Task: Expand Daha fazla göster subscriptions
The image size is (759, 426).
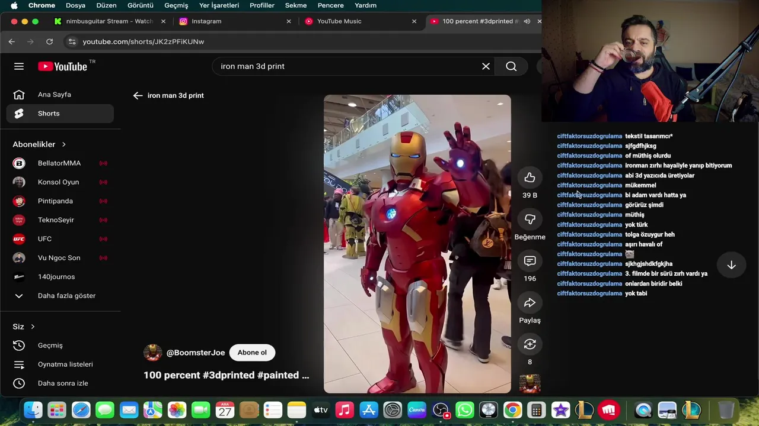Action: (60, 296)
